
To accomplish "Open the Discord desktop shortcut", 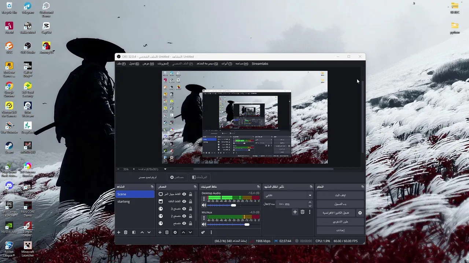I will click(9, 187).
